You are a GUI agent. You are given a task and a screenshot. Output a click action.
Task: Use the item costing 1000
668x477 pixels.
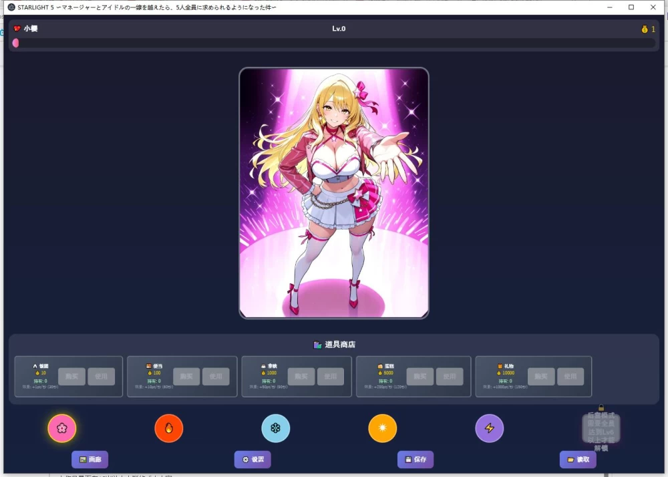331,377
